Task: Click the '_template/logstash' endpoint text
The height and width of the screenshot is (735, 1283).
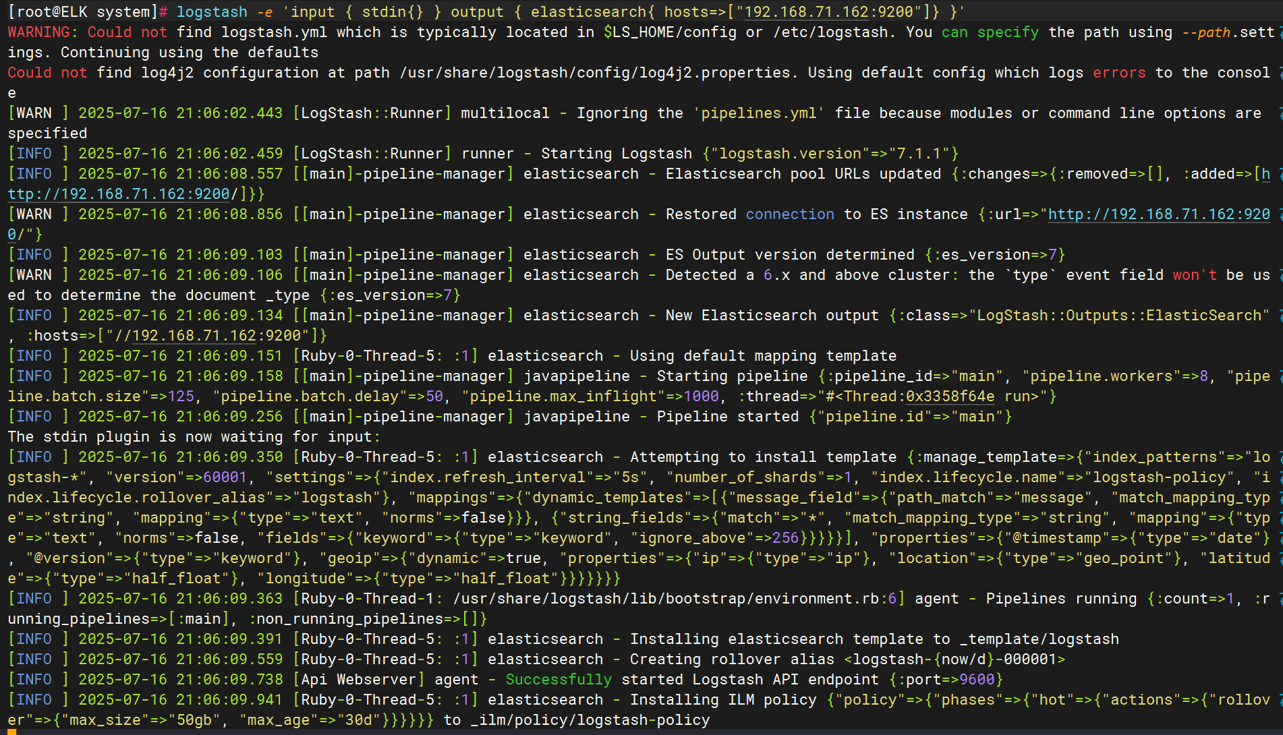Action: tap(1039, 639)
